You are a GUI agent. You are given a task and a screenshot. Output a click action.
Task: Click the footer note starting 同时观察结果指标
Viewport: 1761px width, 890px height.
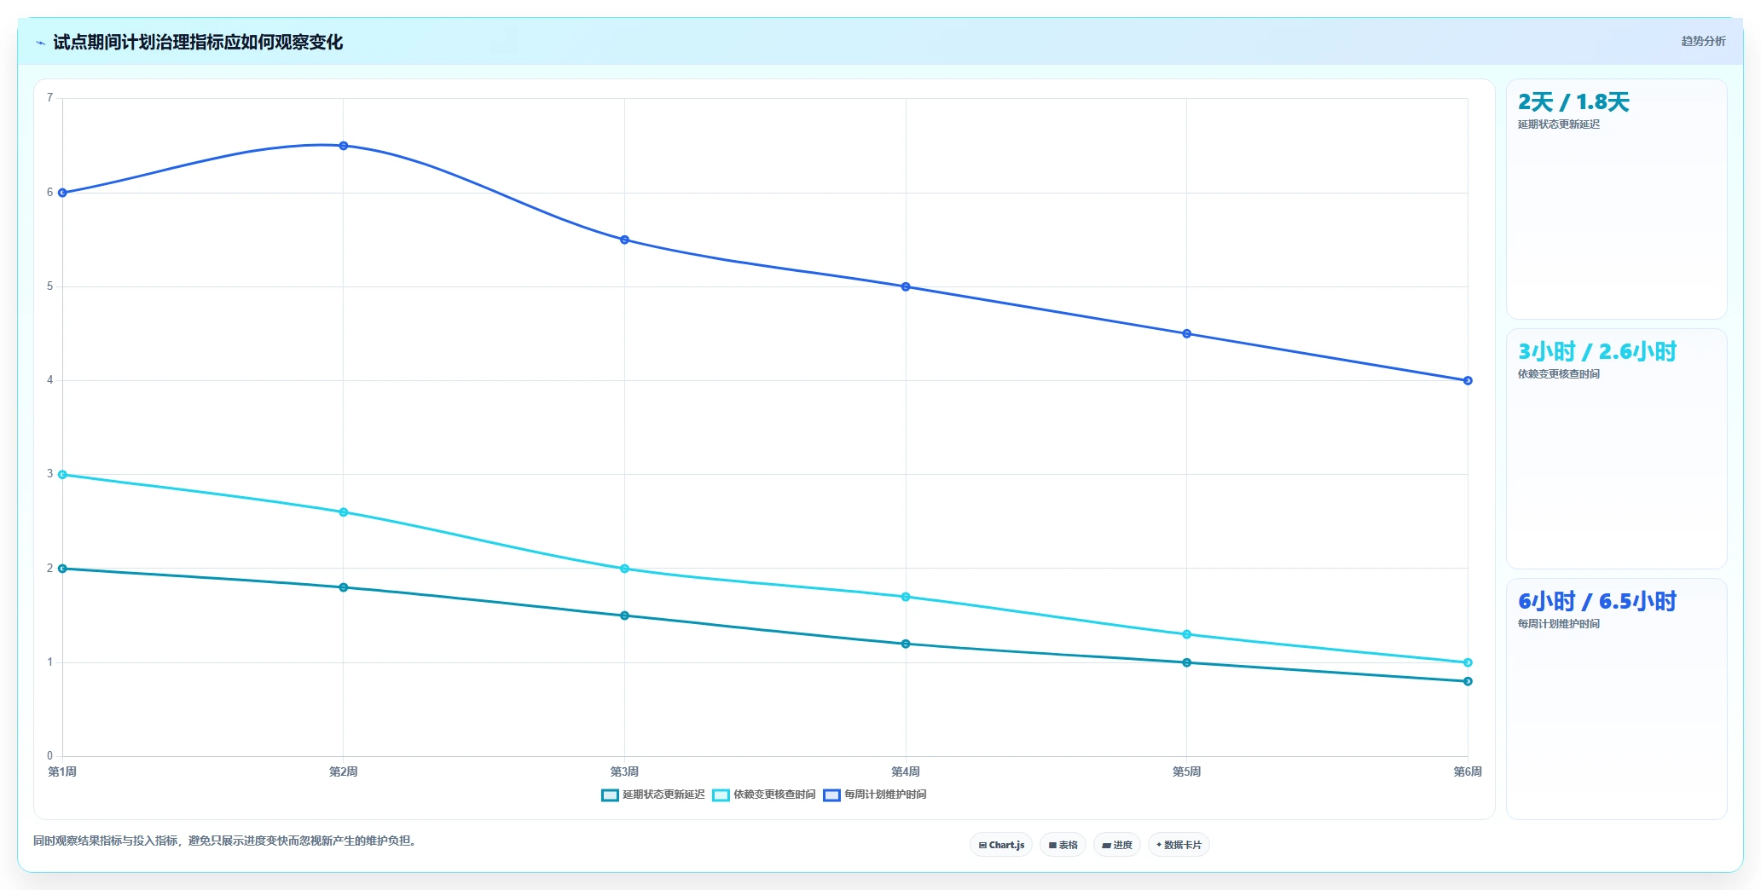(x=224, y=841)
